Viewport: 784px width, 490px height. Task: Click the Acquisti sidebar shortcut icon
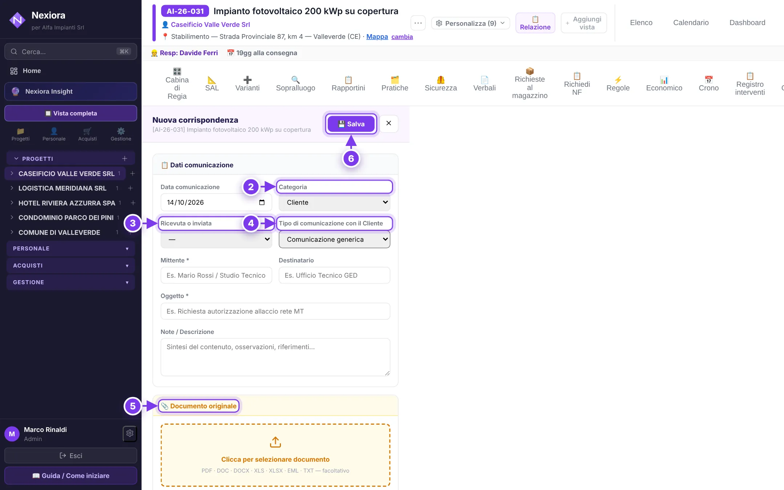[87, 134]
